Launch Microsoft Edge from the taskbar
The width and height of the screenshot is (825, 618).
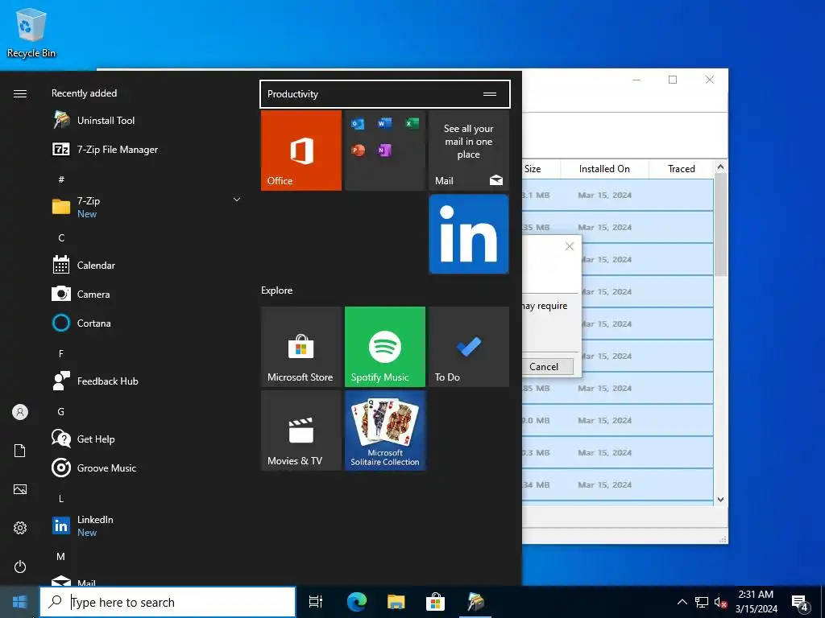[356, 602]
